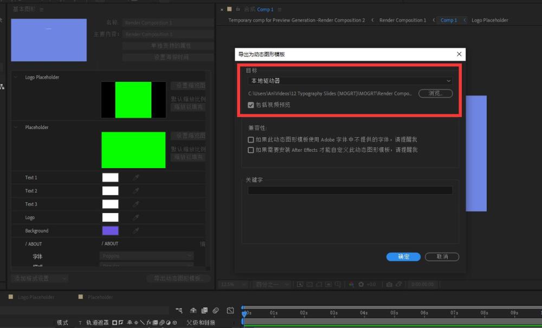Open the Text 1 white color swatch

click(110, 178)
